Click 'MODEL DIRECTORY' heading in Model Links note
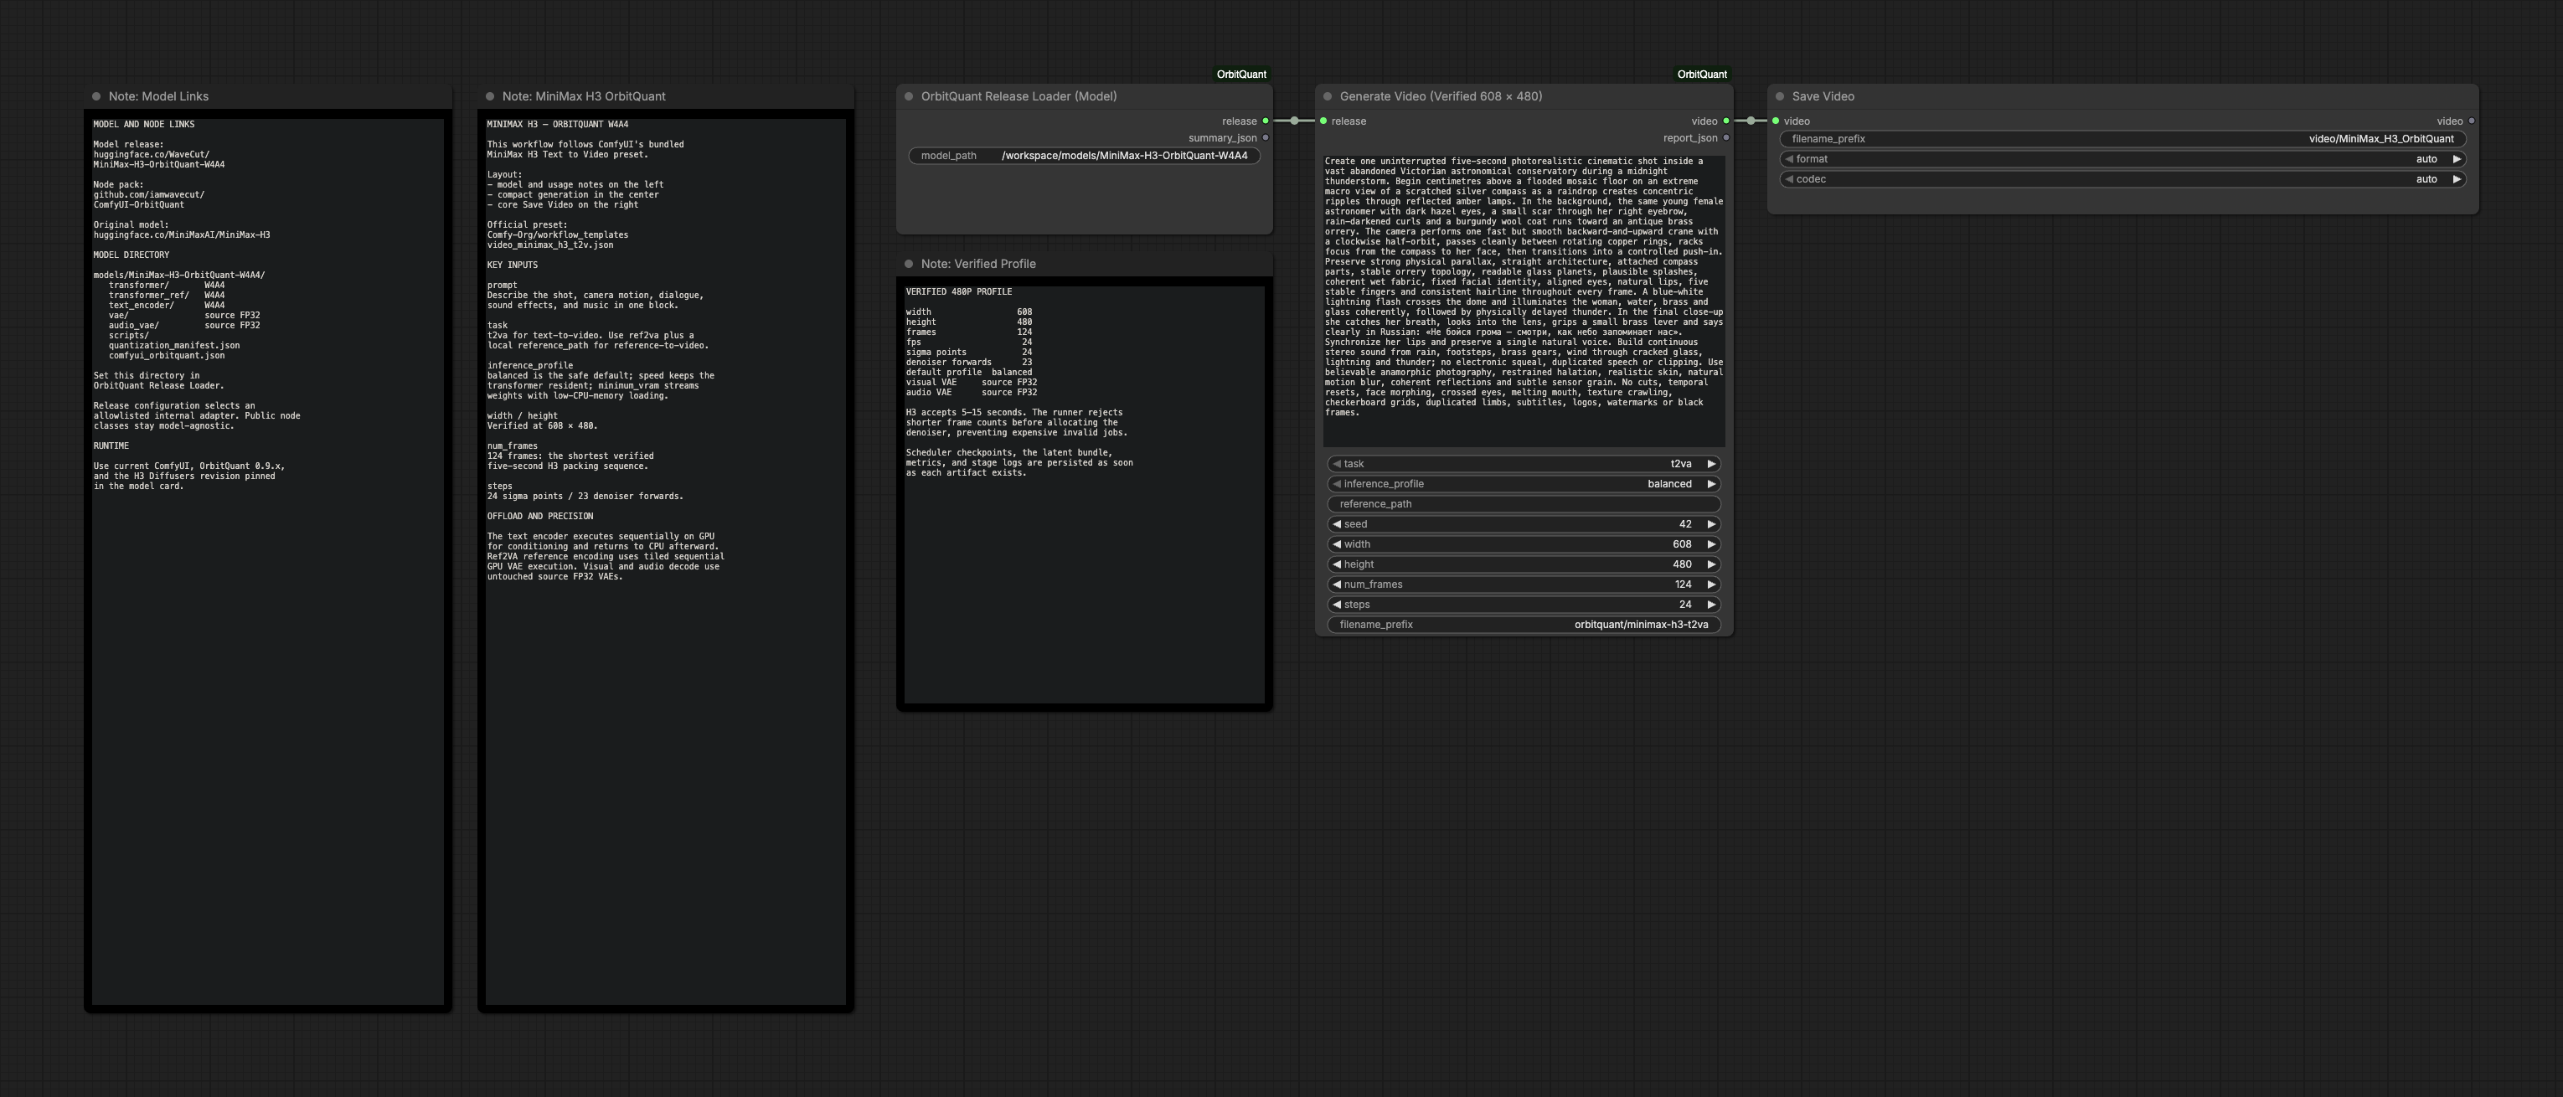This screenshot has height=1097, width=2563. point(132,255)
